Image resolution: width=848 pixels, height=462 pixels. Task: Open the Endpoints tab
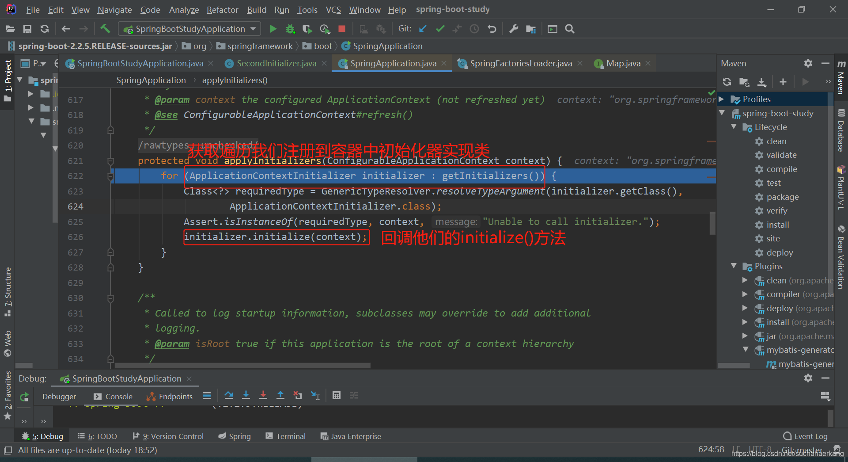[170, 397]
